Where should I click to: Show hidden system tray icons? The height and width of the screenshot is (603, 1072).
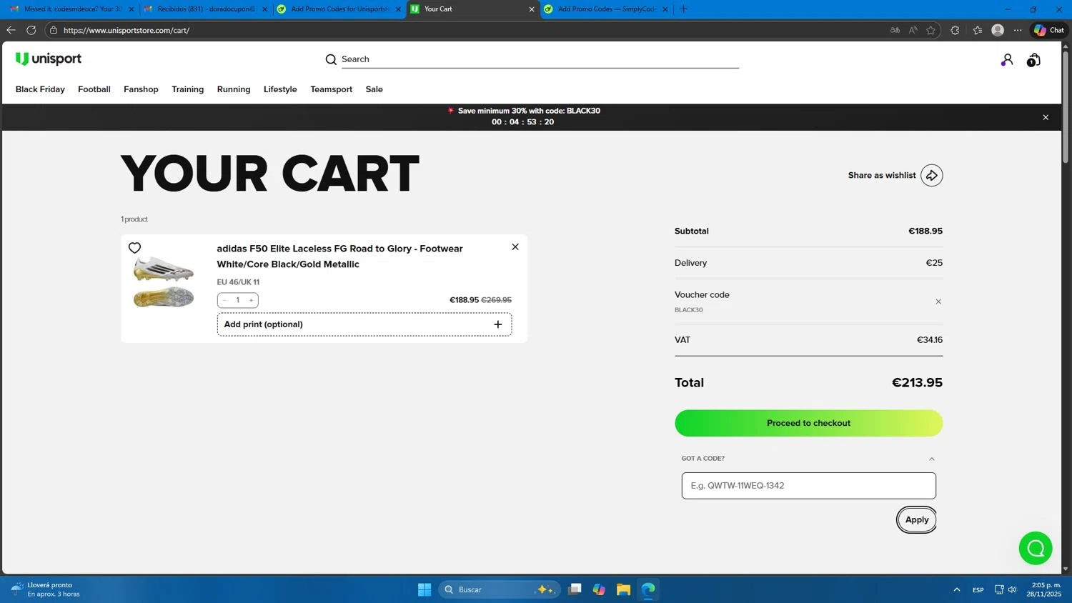pyautogui.click(x=956, y=589)
